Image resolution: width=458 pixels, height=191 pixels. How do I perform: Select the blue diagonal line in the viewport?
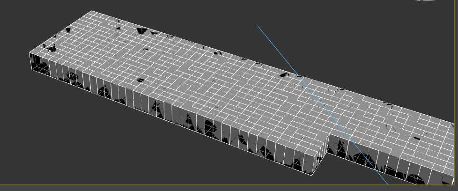[x=323, y=105]
